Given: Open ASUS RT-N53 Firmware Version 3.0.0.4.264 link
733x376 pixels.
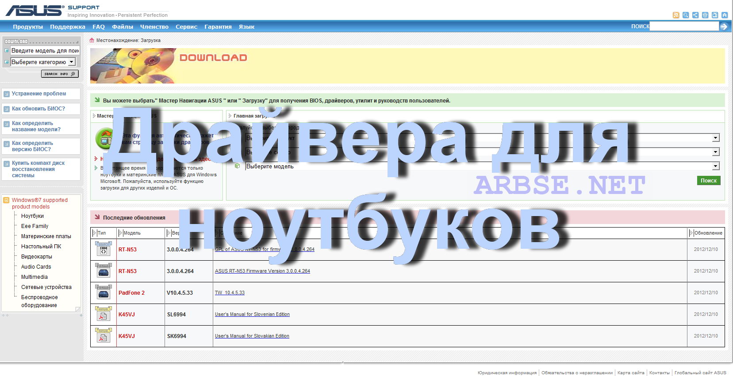Looking at the screenshot, I should [262, 271].
